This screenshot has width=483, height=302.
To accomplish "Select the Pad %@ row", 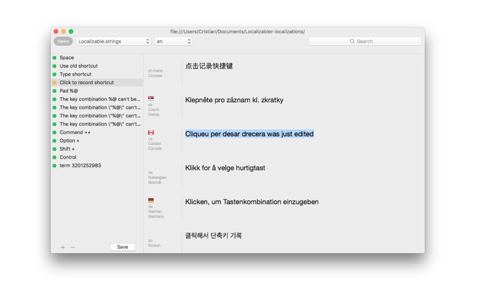I will coord(97,91).
